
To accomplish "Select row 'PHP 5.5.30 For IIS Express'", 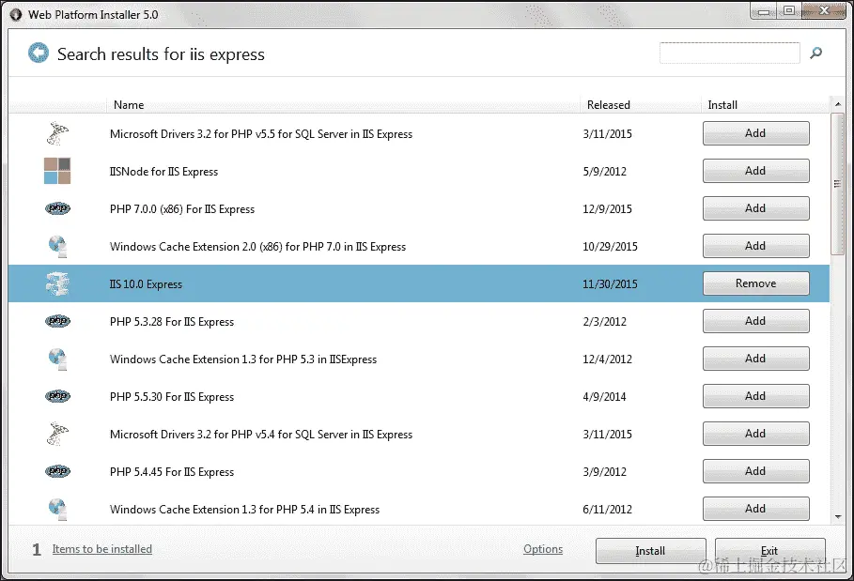I will coord(419,396).
